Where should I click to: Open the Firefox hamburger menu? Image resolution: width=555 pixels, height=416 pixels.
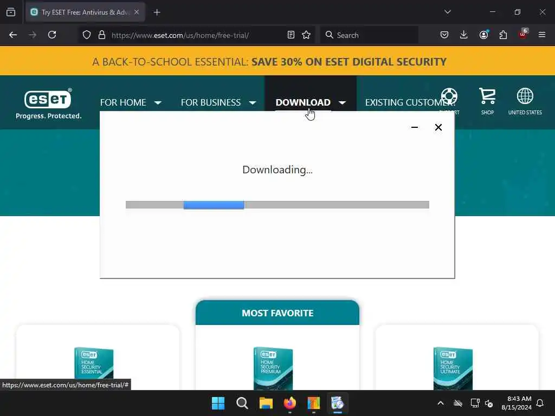coord(542,35)
